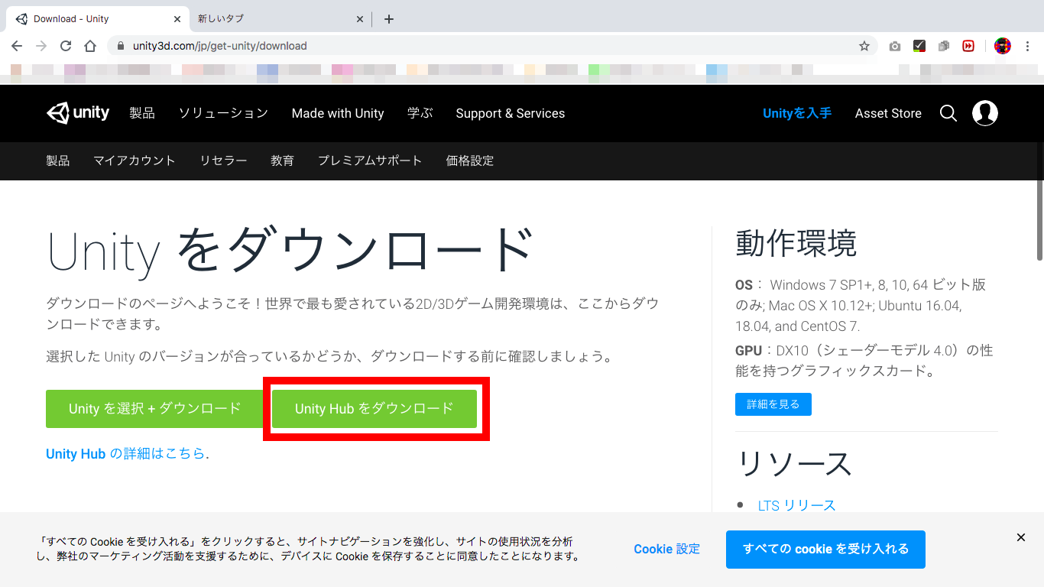This screenshot has width=1044, height=587.
Task: Click the stacked pages extension icon
Action: (944, 46)
